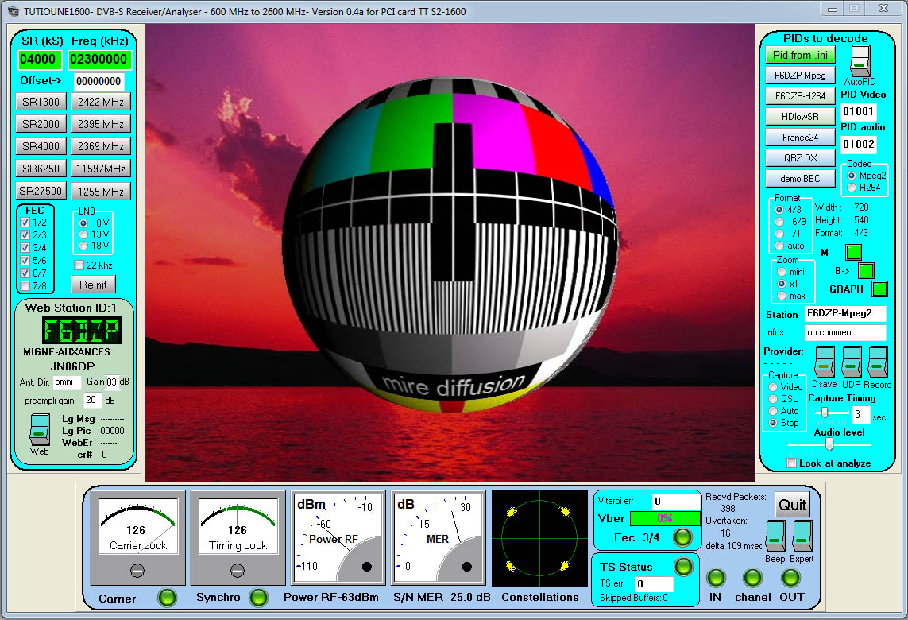Click the knob under Carrier Lock meter
This screenshot has height=620, width=908.
tap(137, 571)
